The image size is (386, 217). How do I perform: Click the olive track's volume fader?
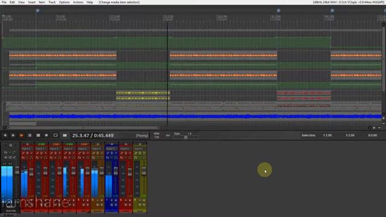coord(144,171)
